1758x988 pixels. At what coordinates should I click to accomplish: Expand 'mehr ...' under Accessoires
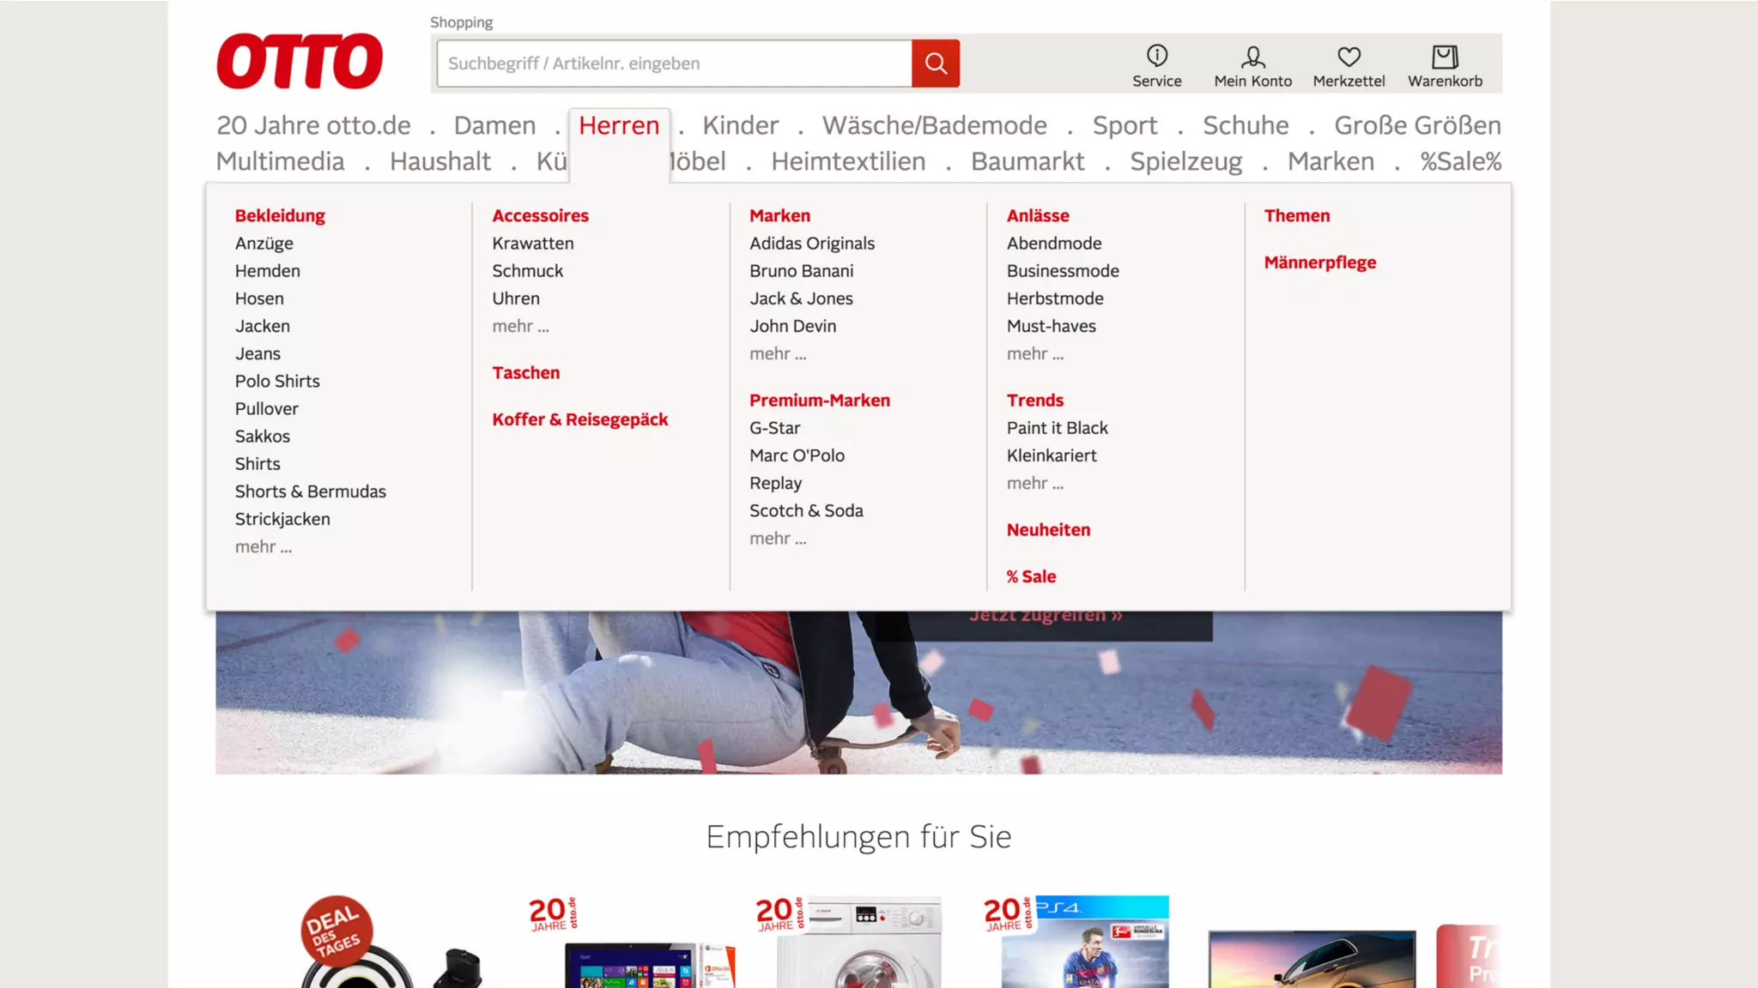tap(520, 326)
